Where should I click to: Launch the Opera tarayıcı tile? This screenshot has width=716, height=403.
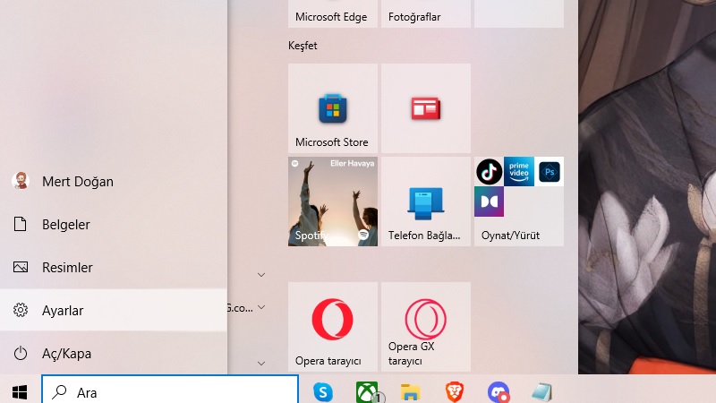coord(333,327)
